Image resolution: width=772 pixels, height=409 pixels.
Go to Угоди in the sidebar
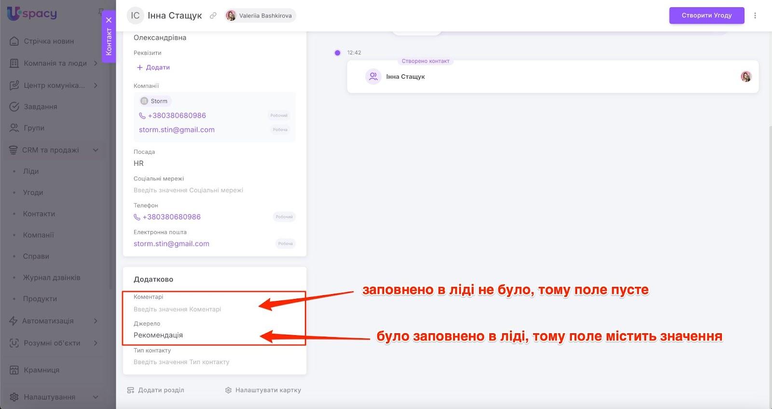coord(33,192)
